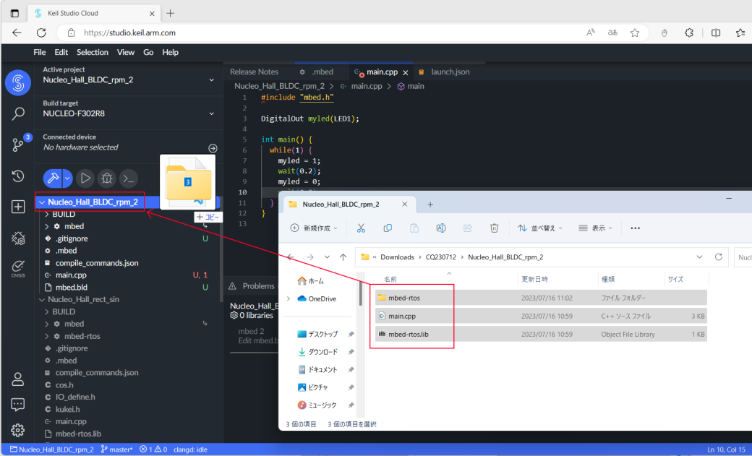Screen dimensions: 752x456
Task: Run the project with the play icon
Action: click(85, 178)
